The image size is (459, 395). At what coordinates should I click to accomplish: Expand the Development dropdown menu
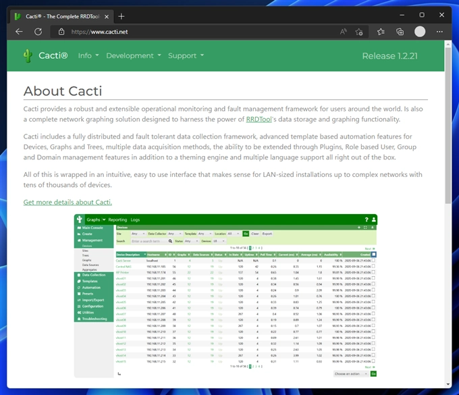pyautogui.click(x=134, y=55)
